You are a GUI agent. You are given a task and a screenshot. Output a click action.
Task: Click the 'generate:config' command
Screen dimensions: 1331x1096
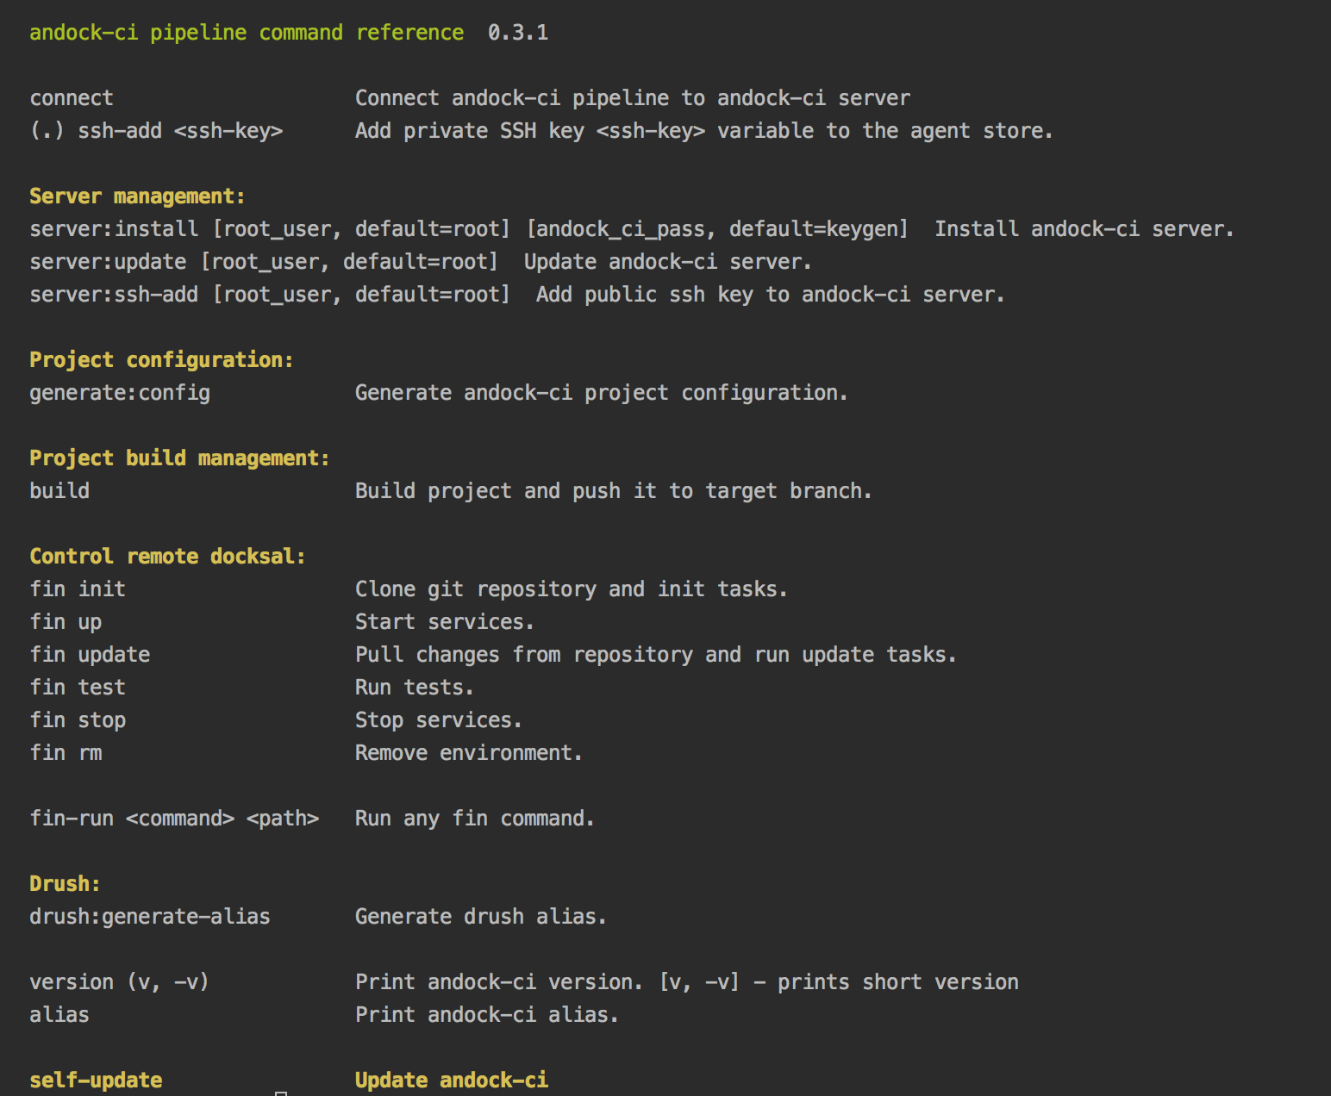pos(120,393)
